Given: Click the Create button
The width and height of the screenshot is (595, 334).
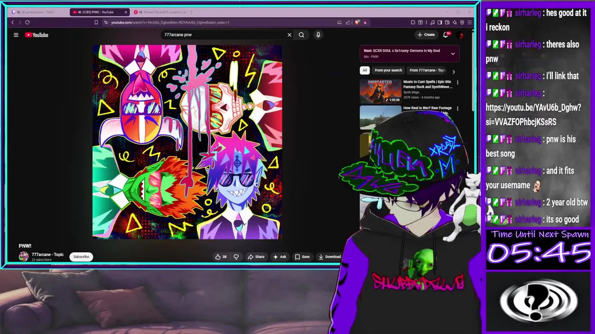Looking at the screenshot, I should click(x=426, y=35).
